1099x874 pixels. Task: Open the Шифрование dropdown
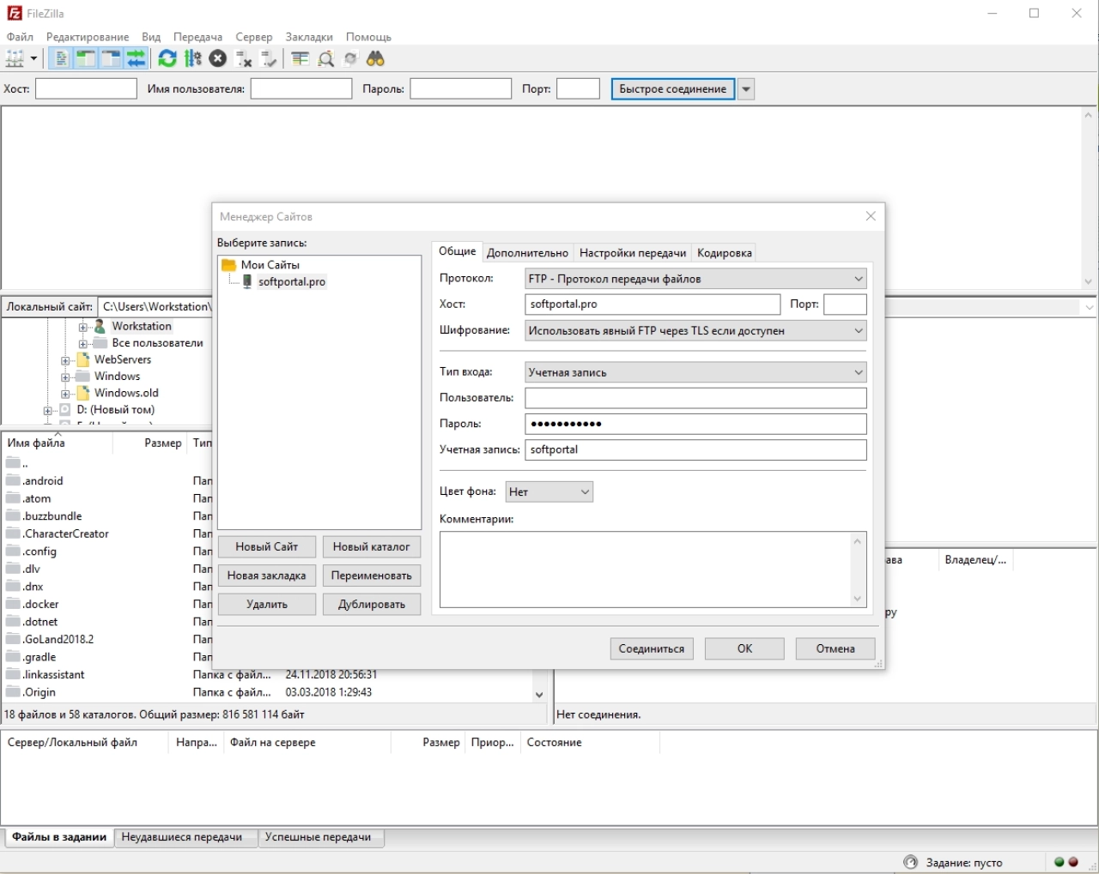click(x=695, y=330)
